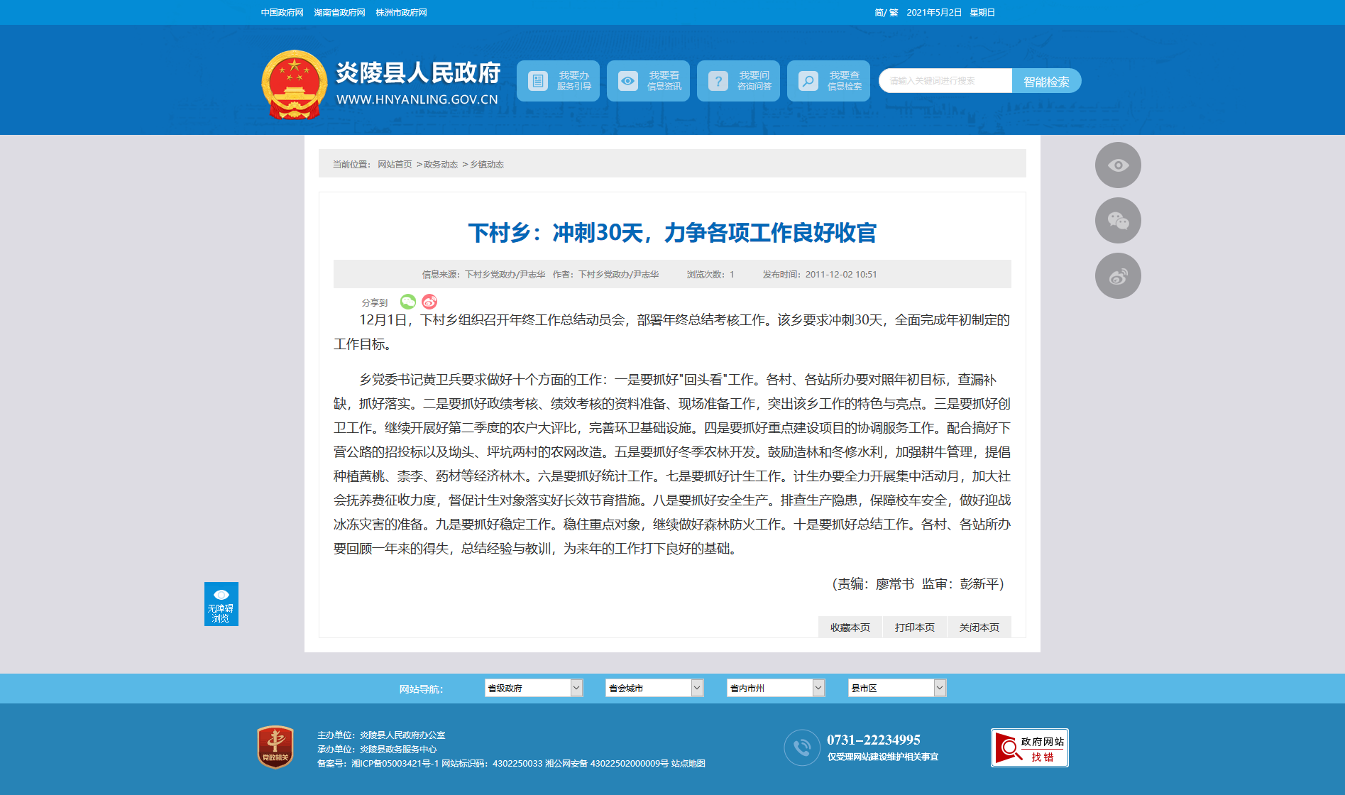
Task: Click the Weibo share icon under the article info
Action: point(429,302)
